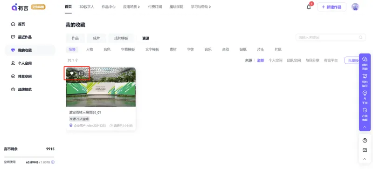Switch to the 成片 tab
373x169 pixels.
click(x=97, y=38)
